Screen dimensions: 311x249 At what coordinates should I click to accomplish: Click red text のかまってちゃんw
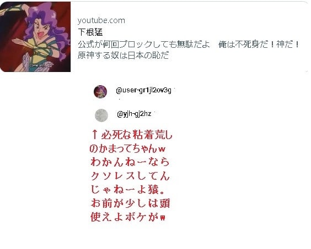pos(127,148)
